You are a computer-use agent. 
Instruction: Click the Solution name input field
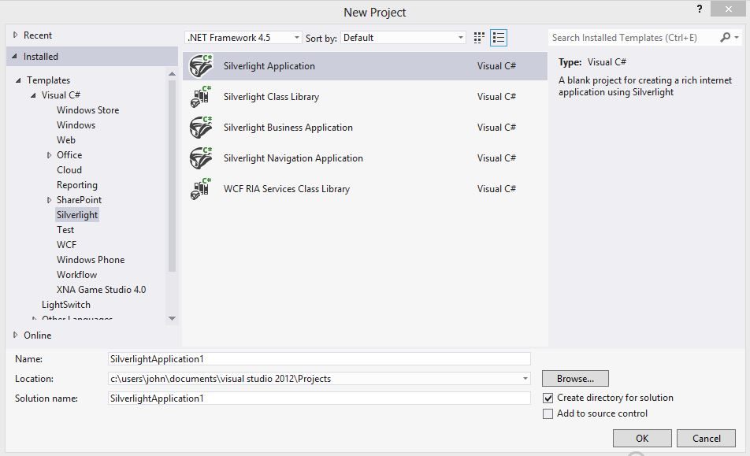[319, 399]
